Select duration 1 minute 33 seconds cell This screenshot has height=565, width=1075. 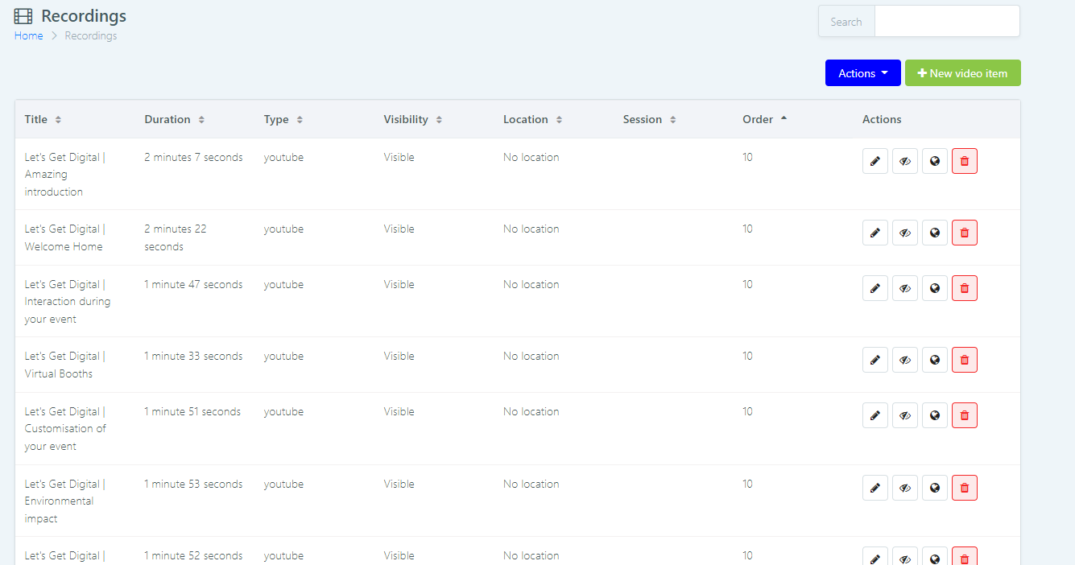pyautogui.click(x=193, y=356)
